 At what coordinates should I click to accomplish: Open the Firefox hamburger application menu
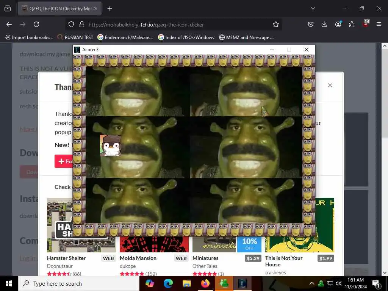pos(379,24)
